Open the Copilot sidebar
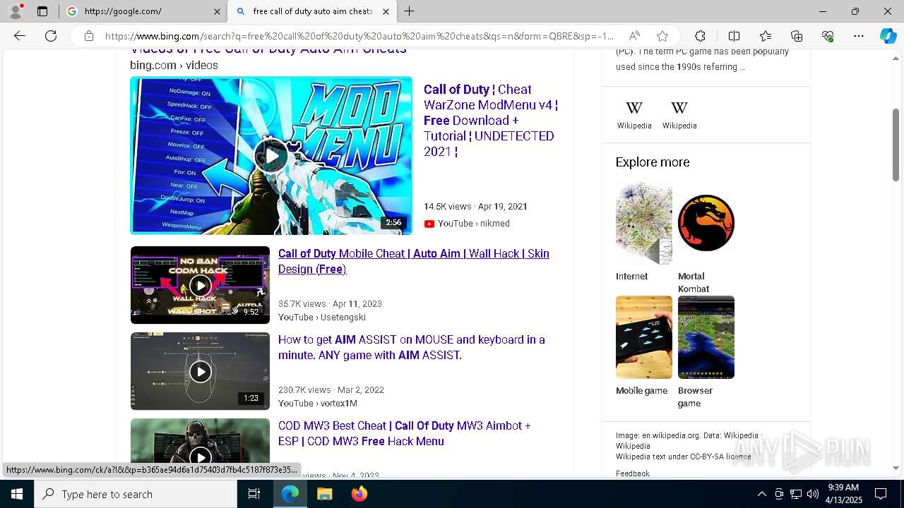The image size is (904, 508). [x=888, y=36]
